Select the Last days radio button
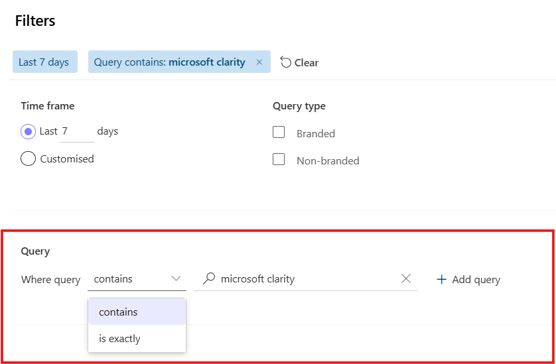 (x=28, y=131)
